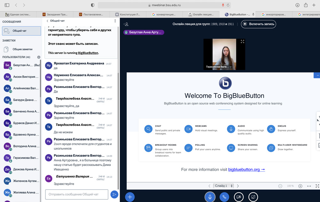This screenshot has width=320, height=202.
Task: Go to next slide arrow
Action: [x=238, y=186]
